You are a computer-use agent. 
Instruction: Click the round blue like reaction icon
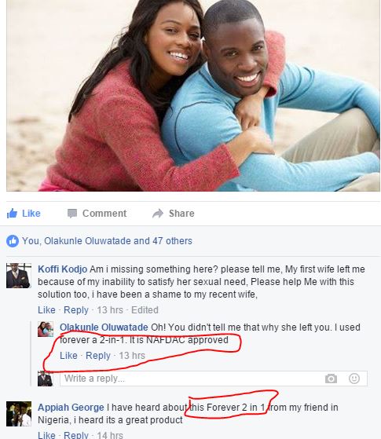click(13, 241)
